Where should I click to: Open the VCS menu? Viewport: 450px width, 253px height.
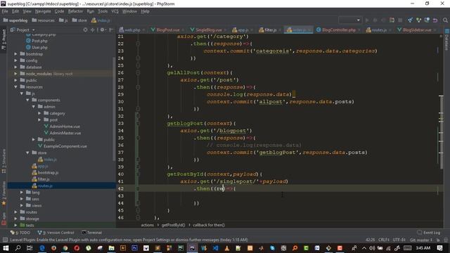coord(115,11)
